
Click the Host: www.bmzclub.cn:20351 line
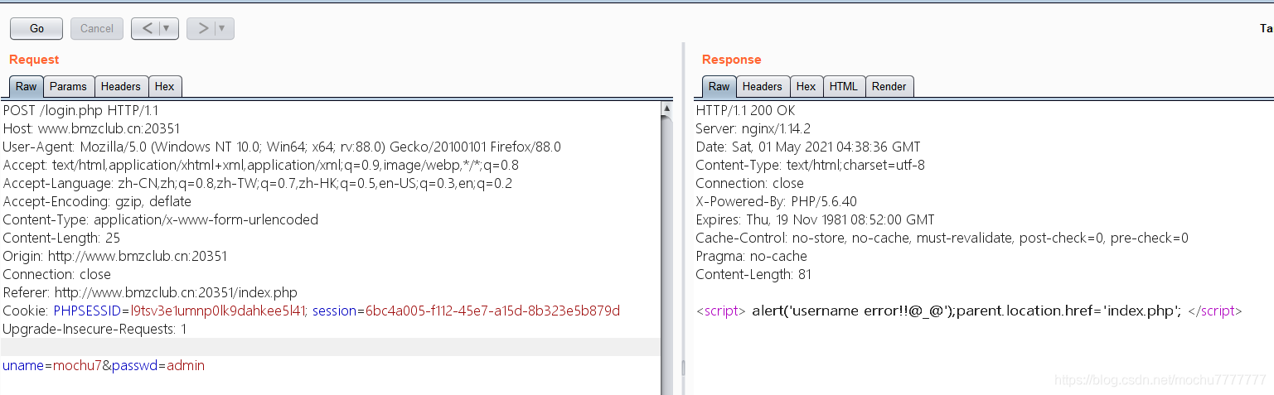(91, 128)
